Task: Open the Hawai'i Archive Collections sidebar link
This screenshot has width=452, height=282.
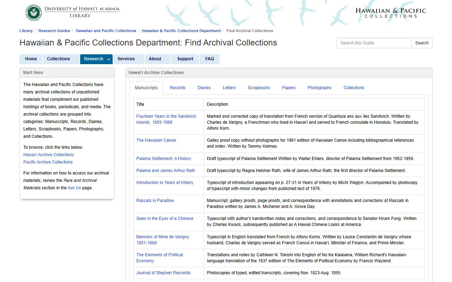Action: (x=49, y=155)
